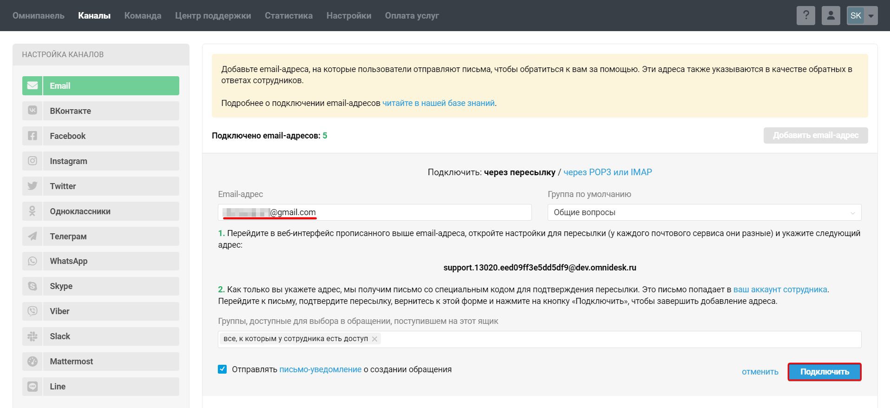This screenshot has height=408, width=890.
Task: Open the help question mark icon
Action: point(806,16)
